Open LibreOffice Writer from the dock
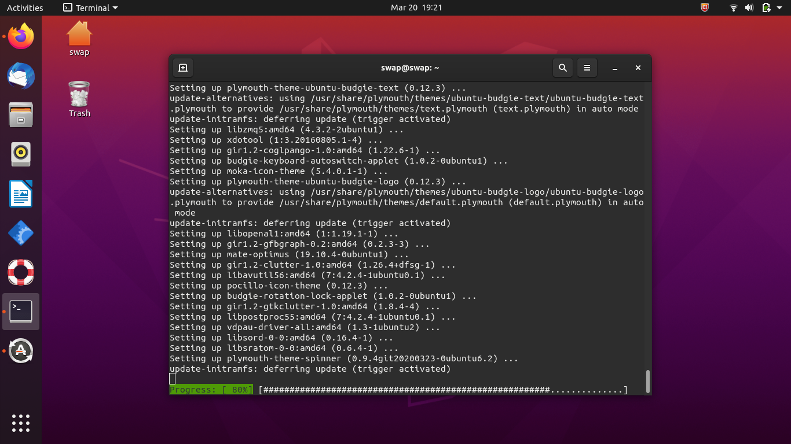The width and height of the screenshot is (791, 444). (x=21, y=194)
